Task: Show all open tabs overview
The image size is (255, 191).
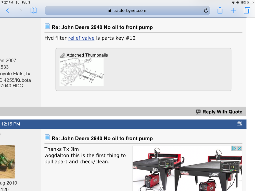Action: pos(247,10)
